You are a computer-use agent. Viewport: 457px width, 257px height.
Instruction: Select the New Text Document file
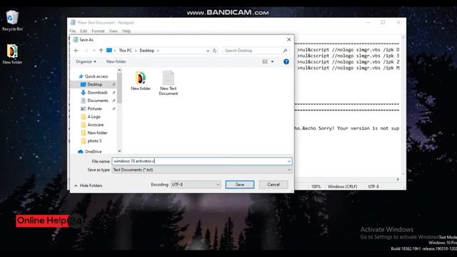coord(169,83)
